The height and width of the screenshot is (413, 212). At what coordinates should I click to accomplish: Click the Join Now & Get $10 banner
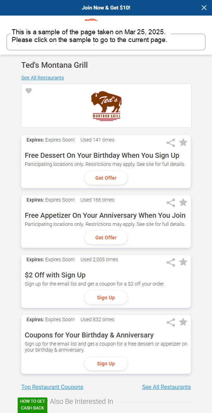[106, 8]
